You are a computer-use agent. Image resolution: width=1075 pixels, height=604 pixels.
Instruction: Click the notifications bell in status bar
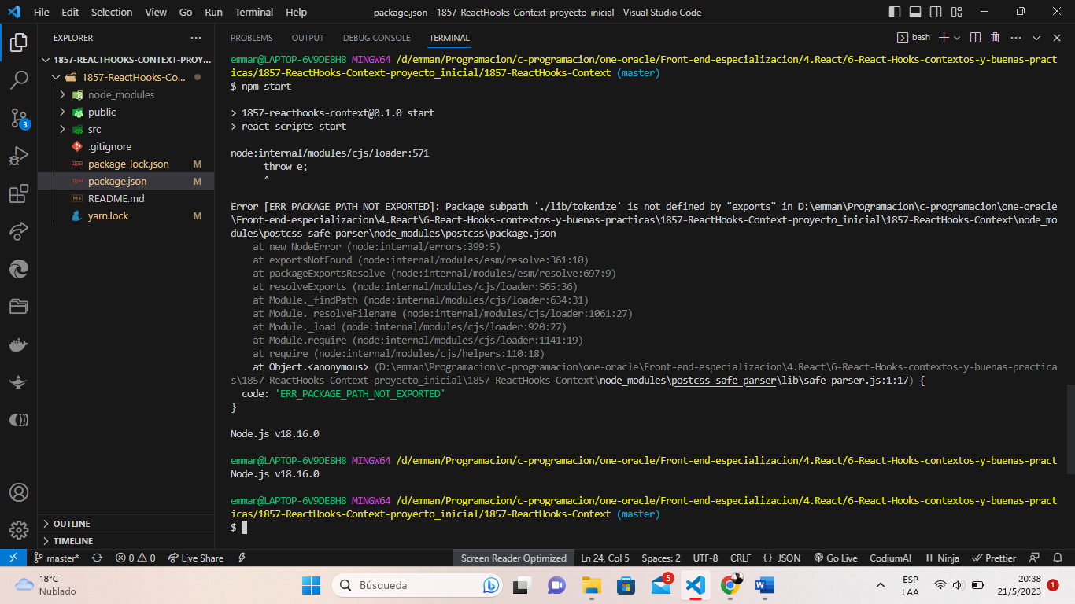1059,558
